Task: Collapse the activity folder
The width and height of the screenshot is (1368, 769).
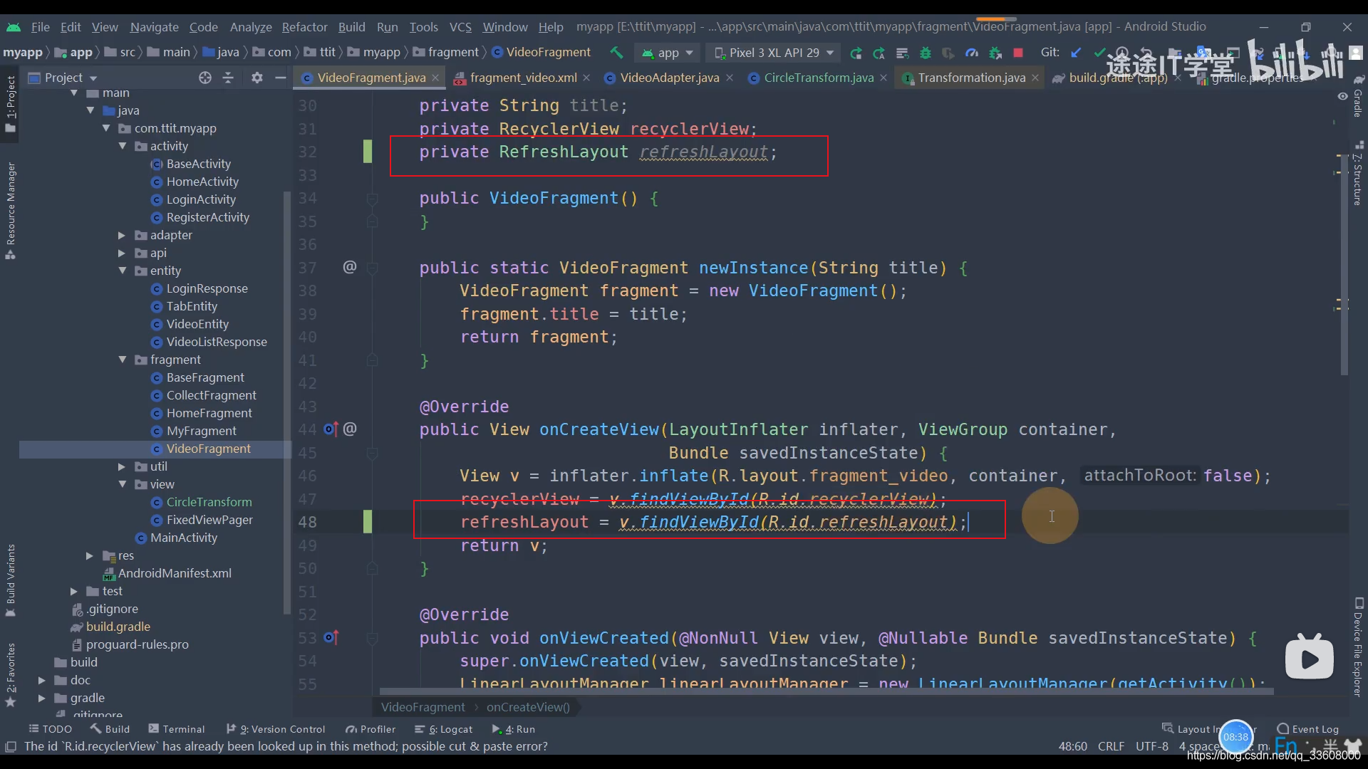Action: [x=123, y=146]
